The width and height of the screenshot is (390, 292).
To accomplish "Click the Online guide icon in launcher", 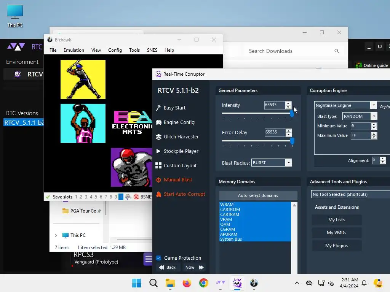I will coord(359,65).
